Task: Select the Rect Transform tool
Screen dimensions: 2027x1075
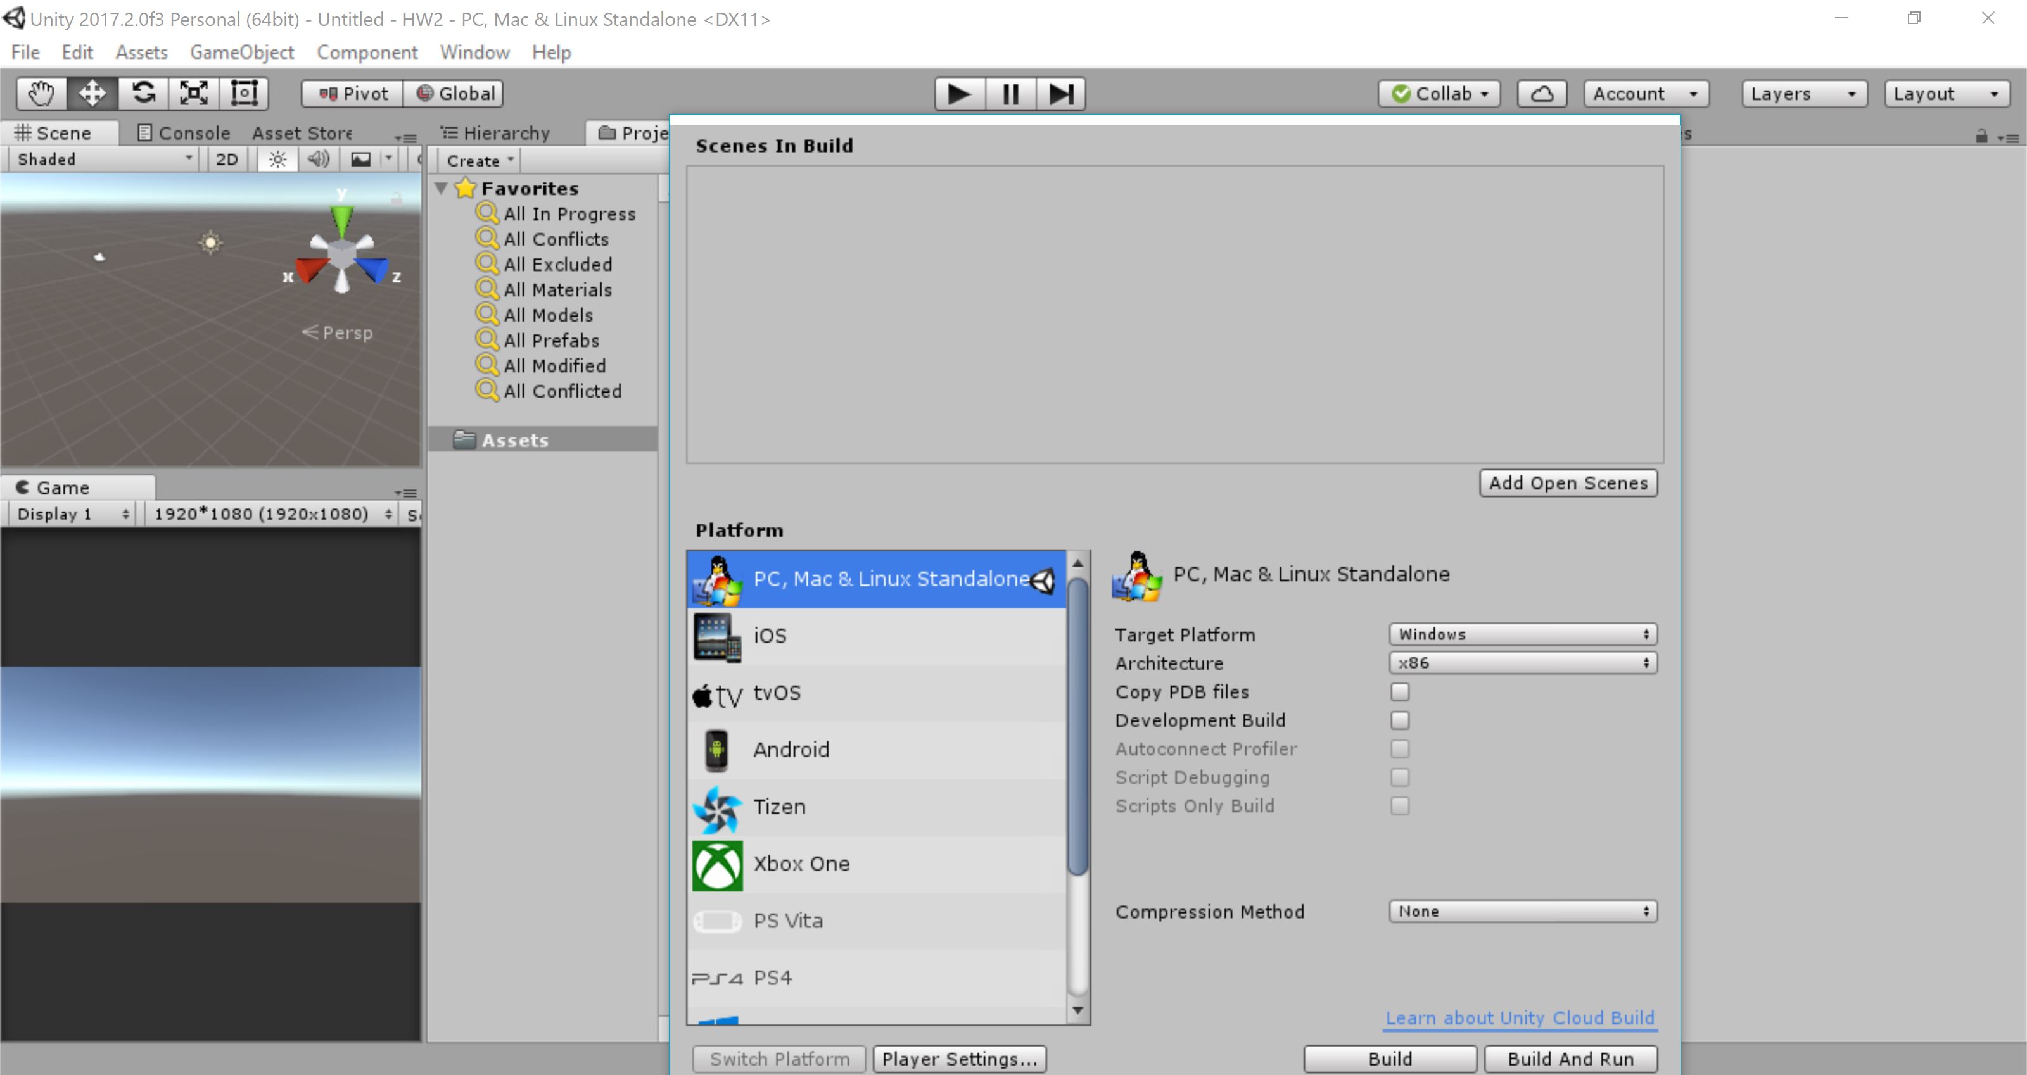Action: click(244, 94)
